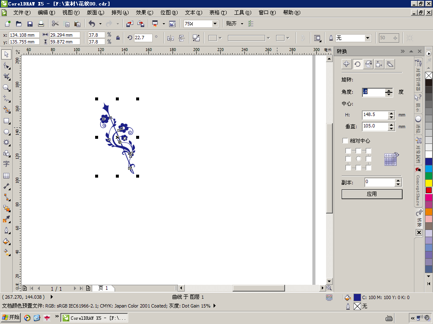Click the Windows 开始 start button
Image resolution: width=433 pixels, height=324 pixels.
[x=11, y=317]
